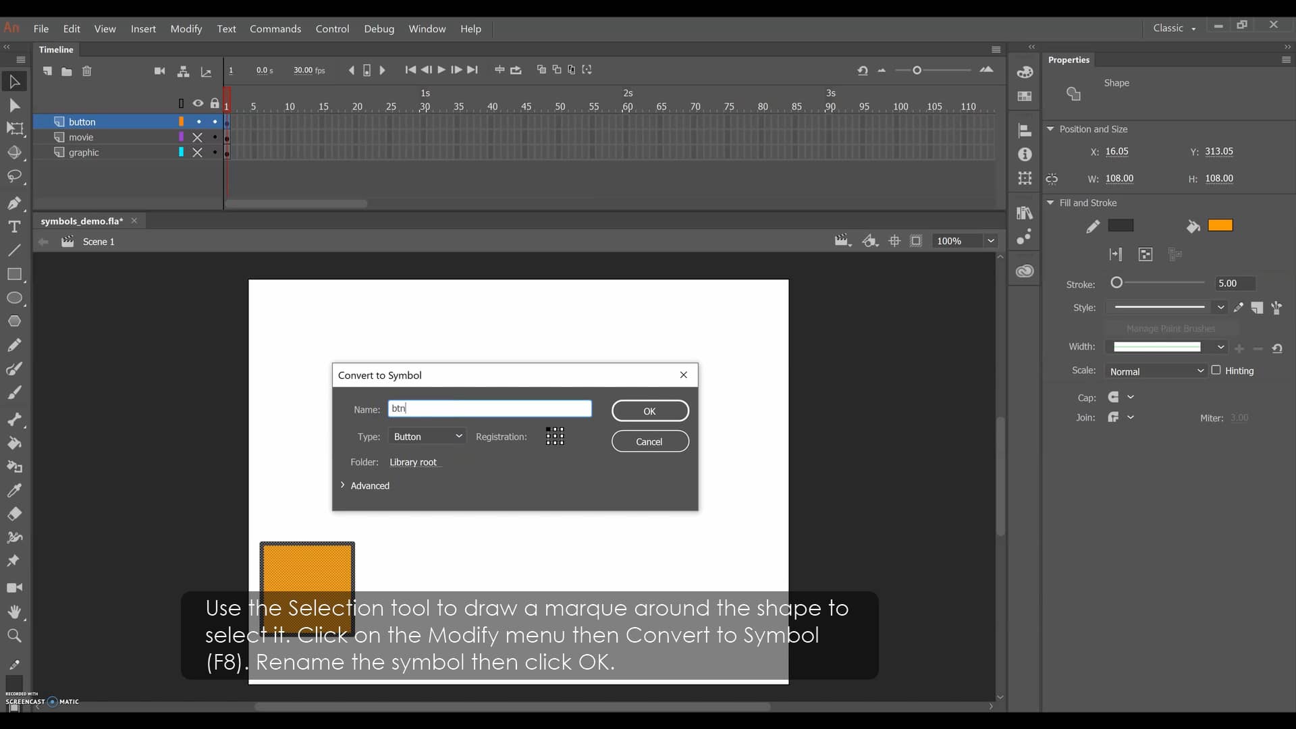Collapse the Position and Size section
Screen dimensions: 1296x729
click(1052, 129)
